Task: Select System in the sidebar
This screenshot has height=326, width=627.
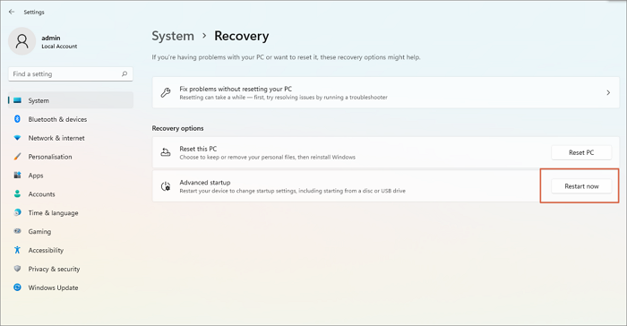Action: 71,100
